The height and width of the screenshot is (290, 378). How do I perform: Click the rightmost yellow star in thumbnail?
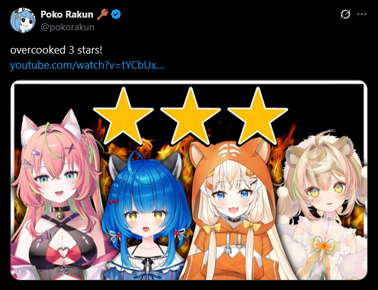click(x=258, y=117)
